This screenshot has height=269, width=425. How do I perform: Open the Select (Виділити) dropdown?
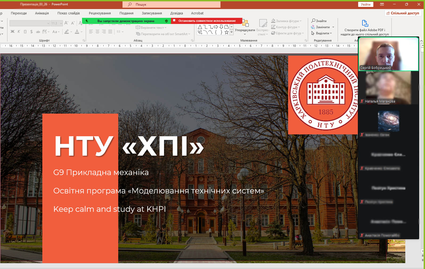[x=322, y=33]
